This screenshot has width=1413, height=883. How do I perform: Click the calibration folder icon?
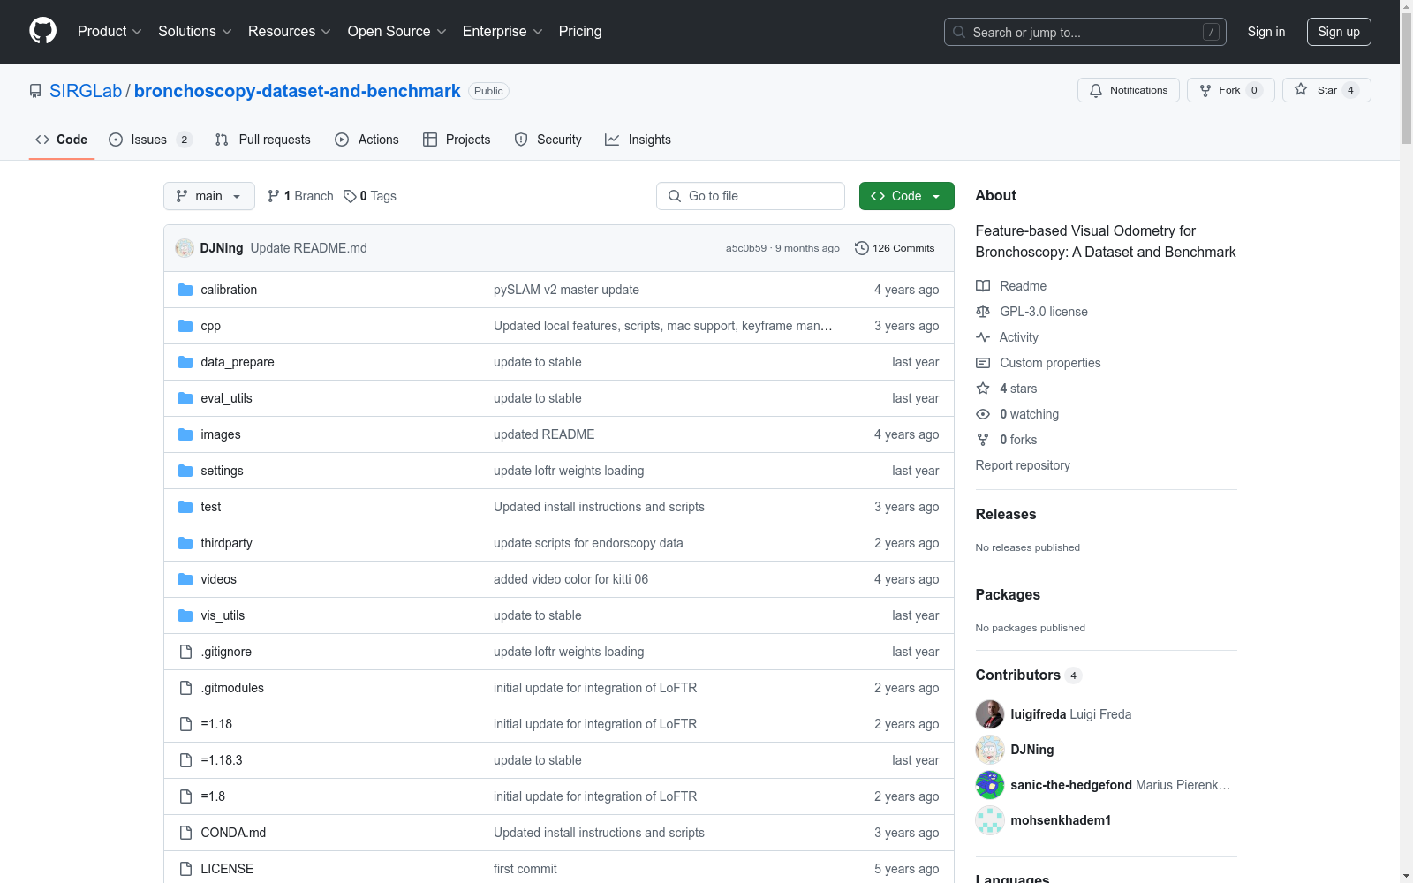click(185, 290)
